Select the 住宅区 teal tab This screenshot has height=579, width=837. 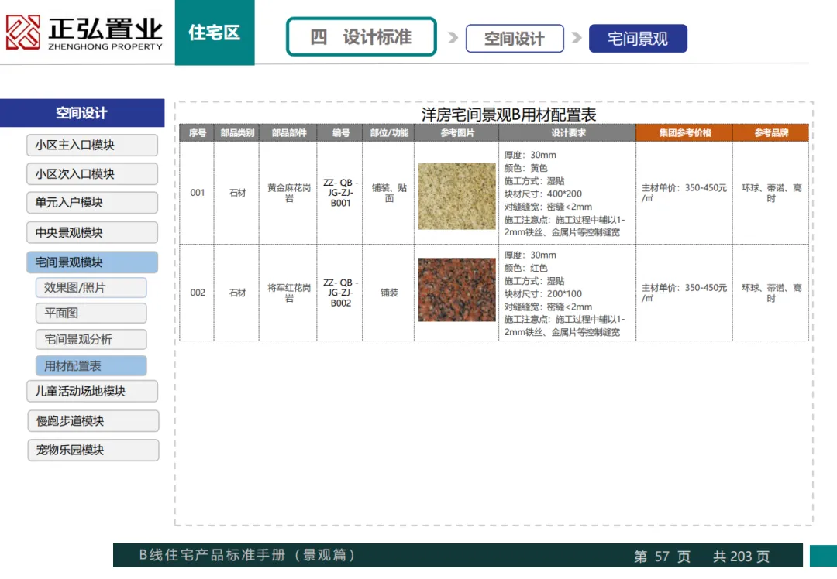pos(215,33)
